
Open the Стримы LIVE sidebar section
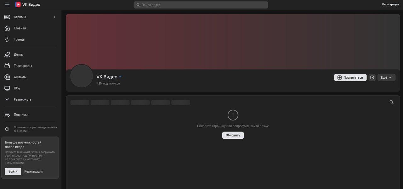click(19, 17)
